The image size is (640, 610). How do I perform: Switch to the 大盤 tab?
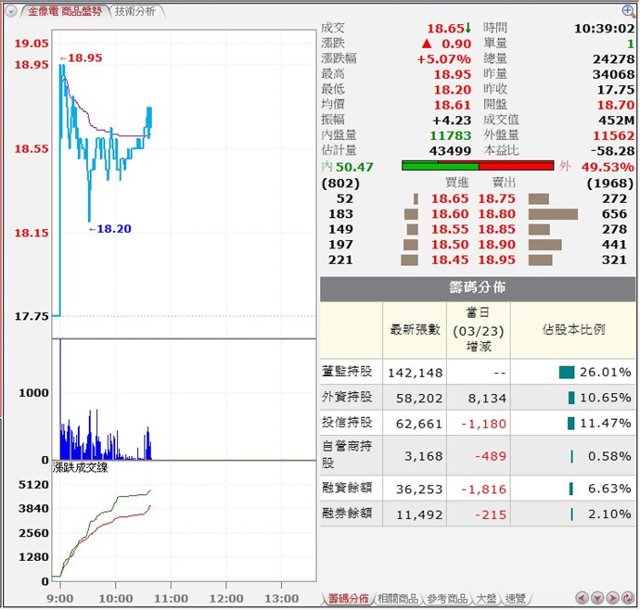(x=485, y=599)
